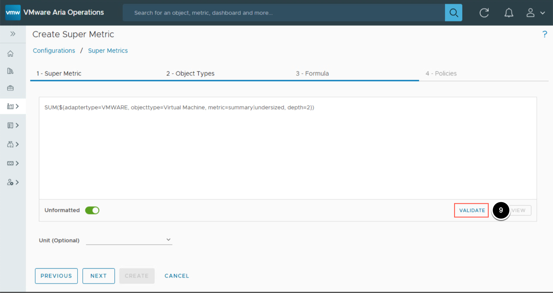Open the user account menu
The width and height of the screenshot is (553, 293).
535,13
